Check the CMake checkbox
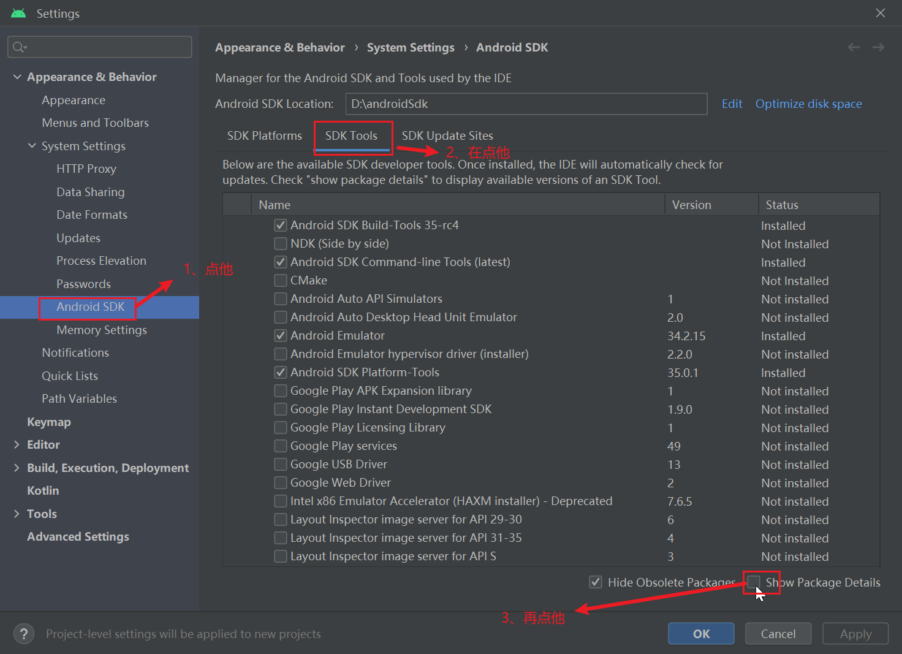 pos(281,280)
